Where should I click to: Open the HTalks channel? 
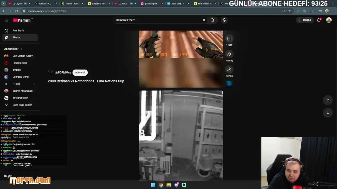point(20,84)
